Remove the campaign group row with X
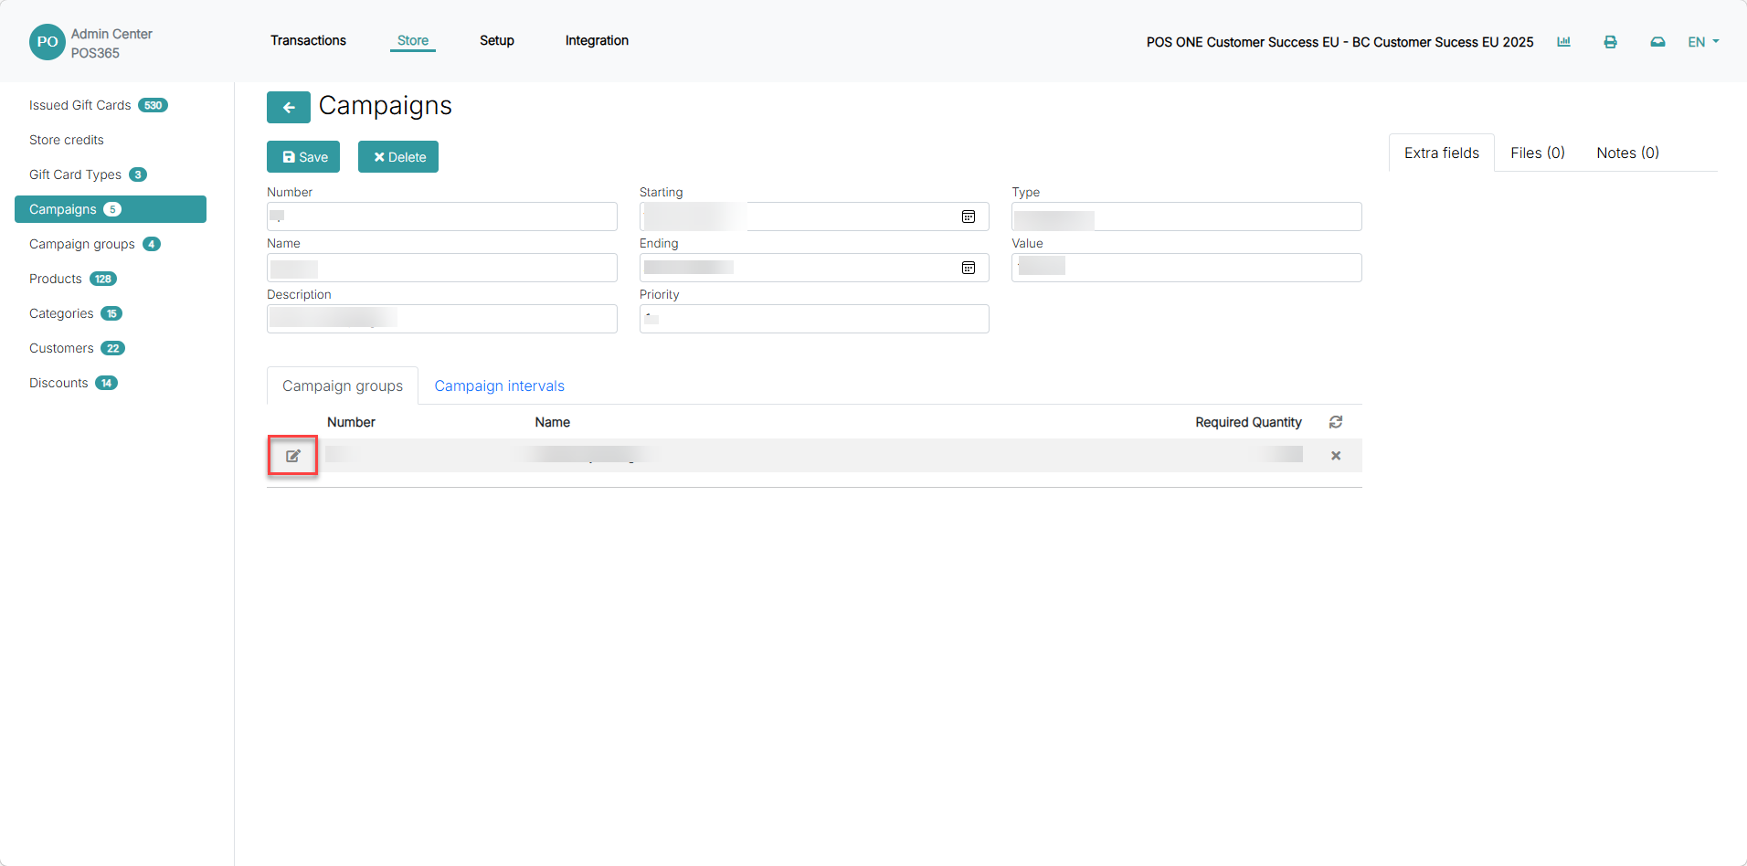Viewport: 1747px width, 866px height. pyautogui.click(x=1336, y=456)
